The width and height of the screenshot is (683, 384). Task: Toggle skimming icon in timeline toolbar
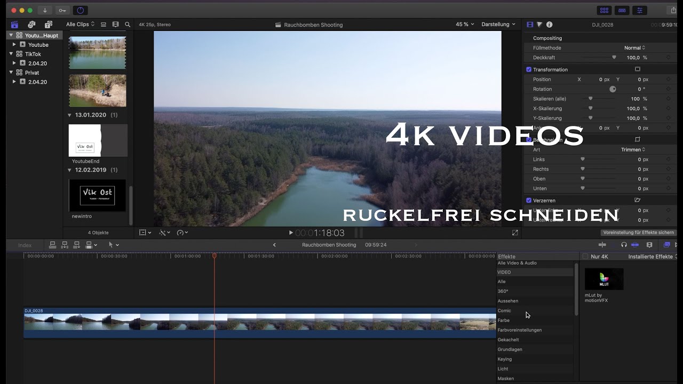click(x=602, y=245)
